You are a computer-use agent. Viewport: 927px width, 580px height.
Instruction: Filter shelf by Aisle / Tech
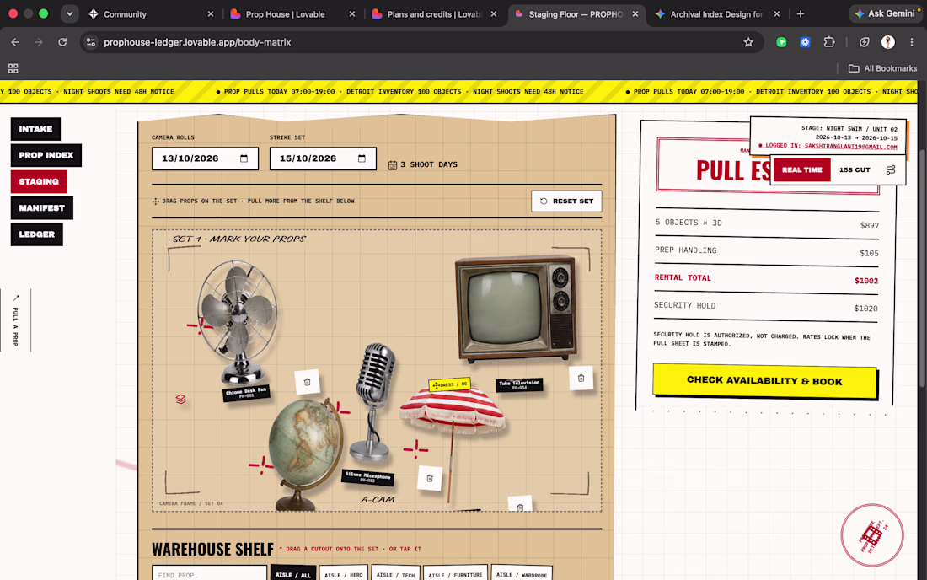pos(395,574)
